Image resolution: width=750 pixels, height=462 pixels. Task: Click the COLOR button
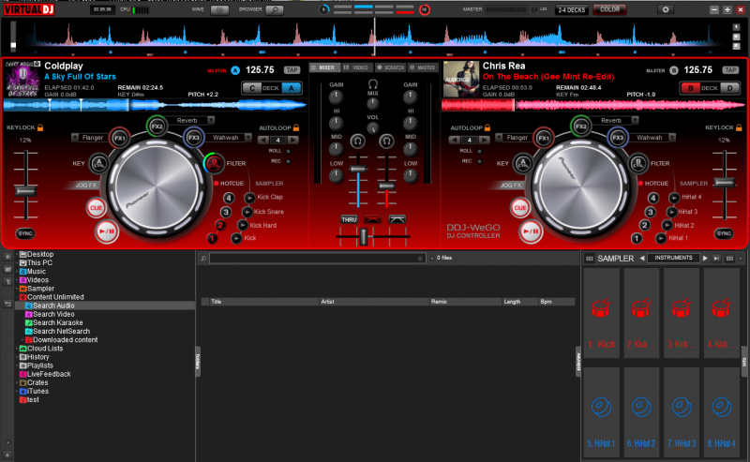(610, 9)
